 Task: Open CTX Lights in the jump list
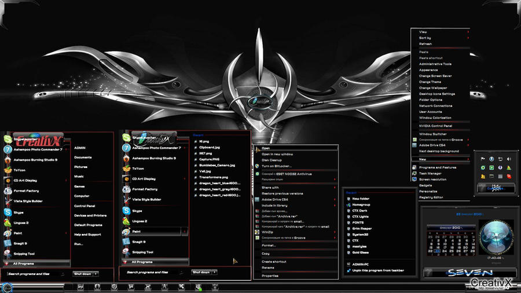click(x=360, y=217)
